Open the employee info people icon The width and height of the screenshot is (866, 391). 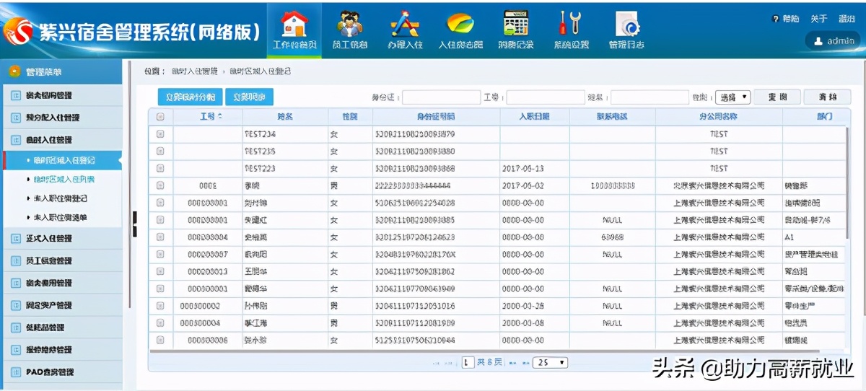click(350, 24)
